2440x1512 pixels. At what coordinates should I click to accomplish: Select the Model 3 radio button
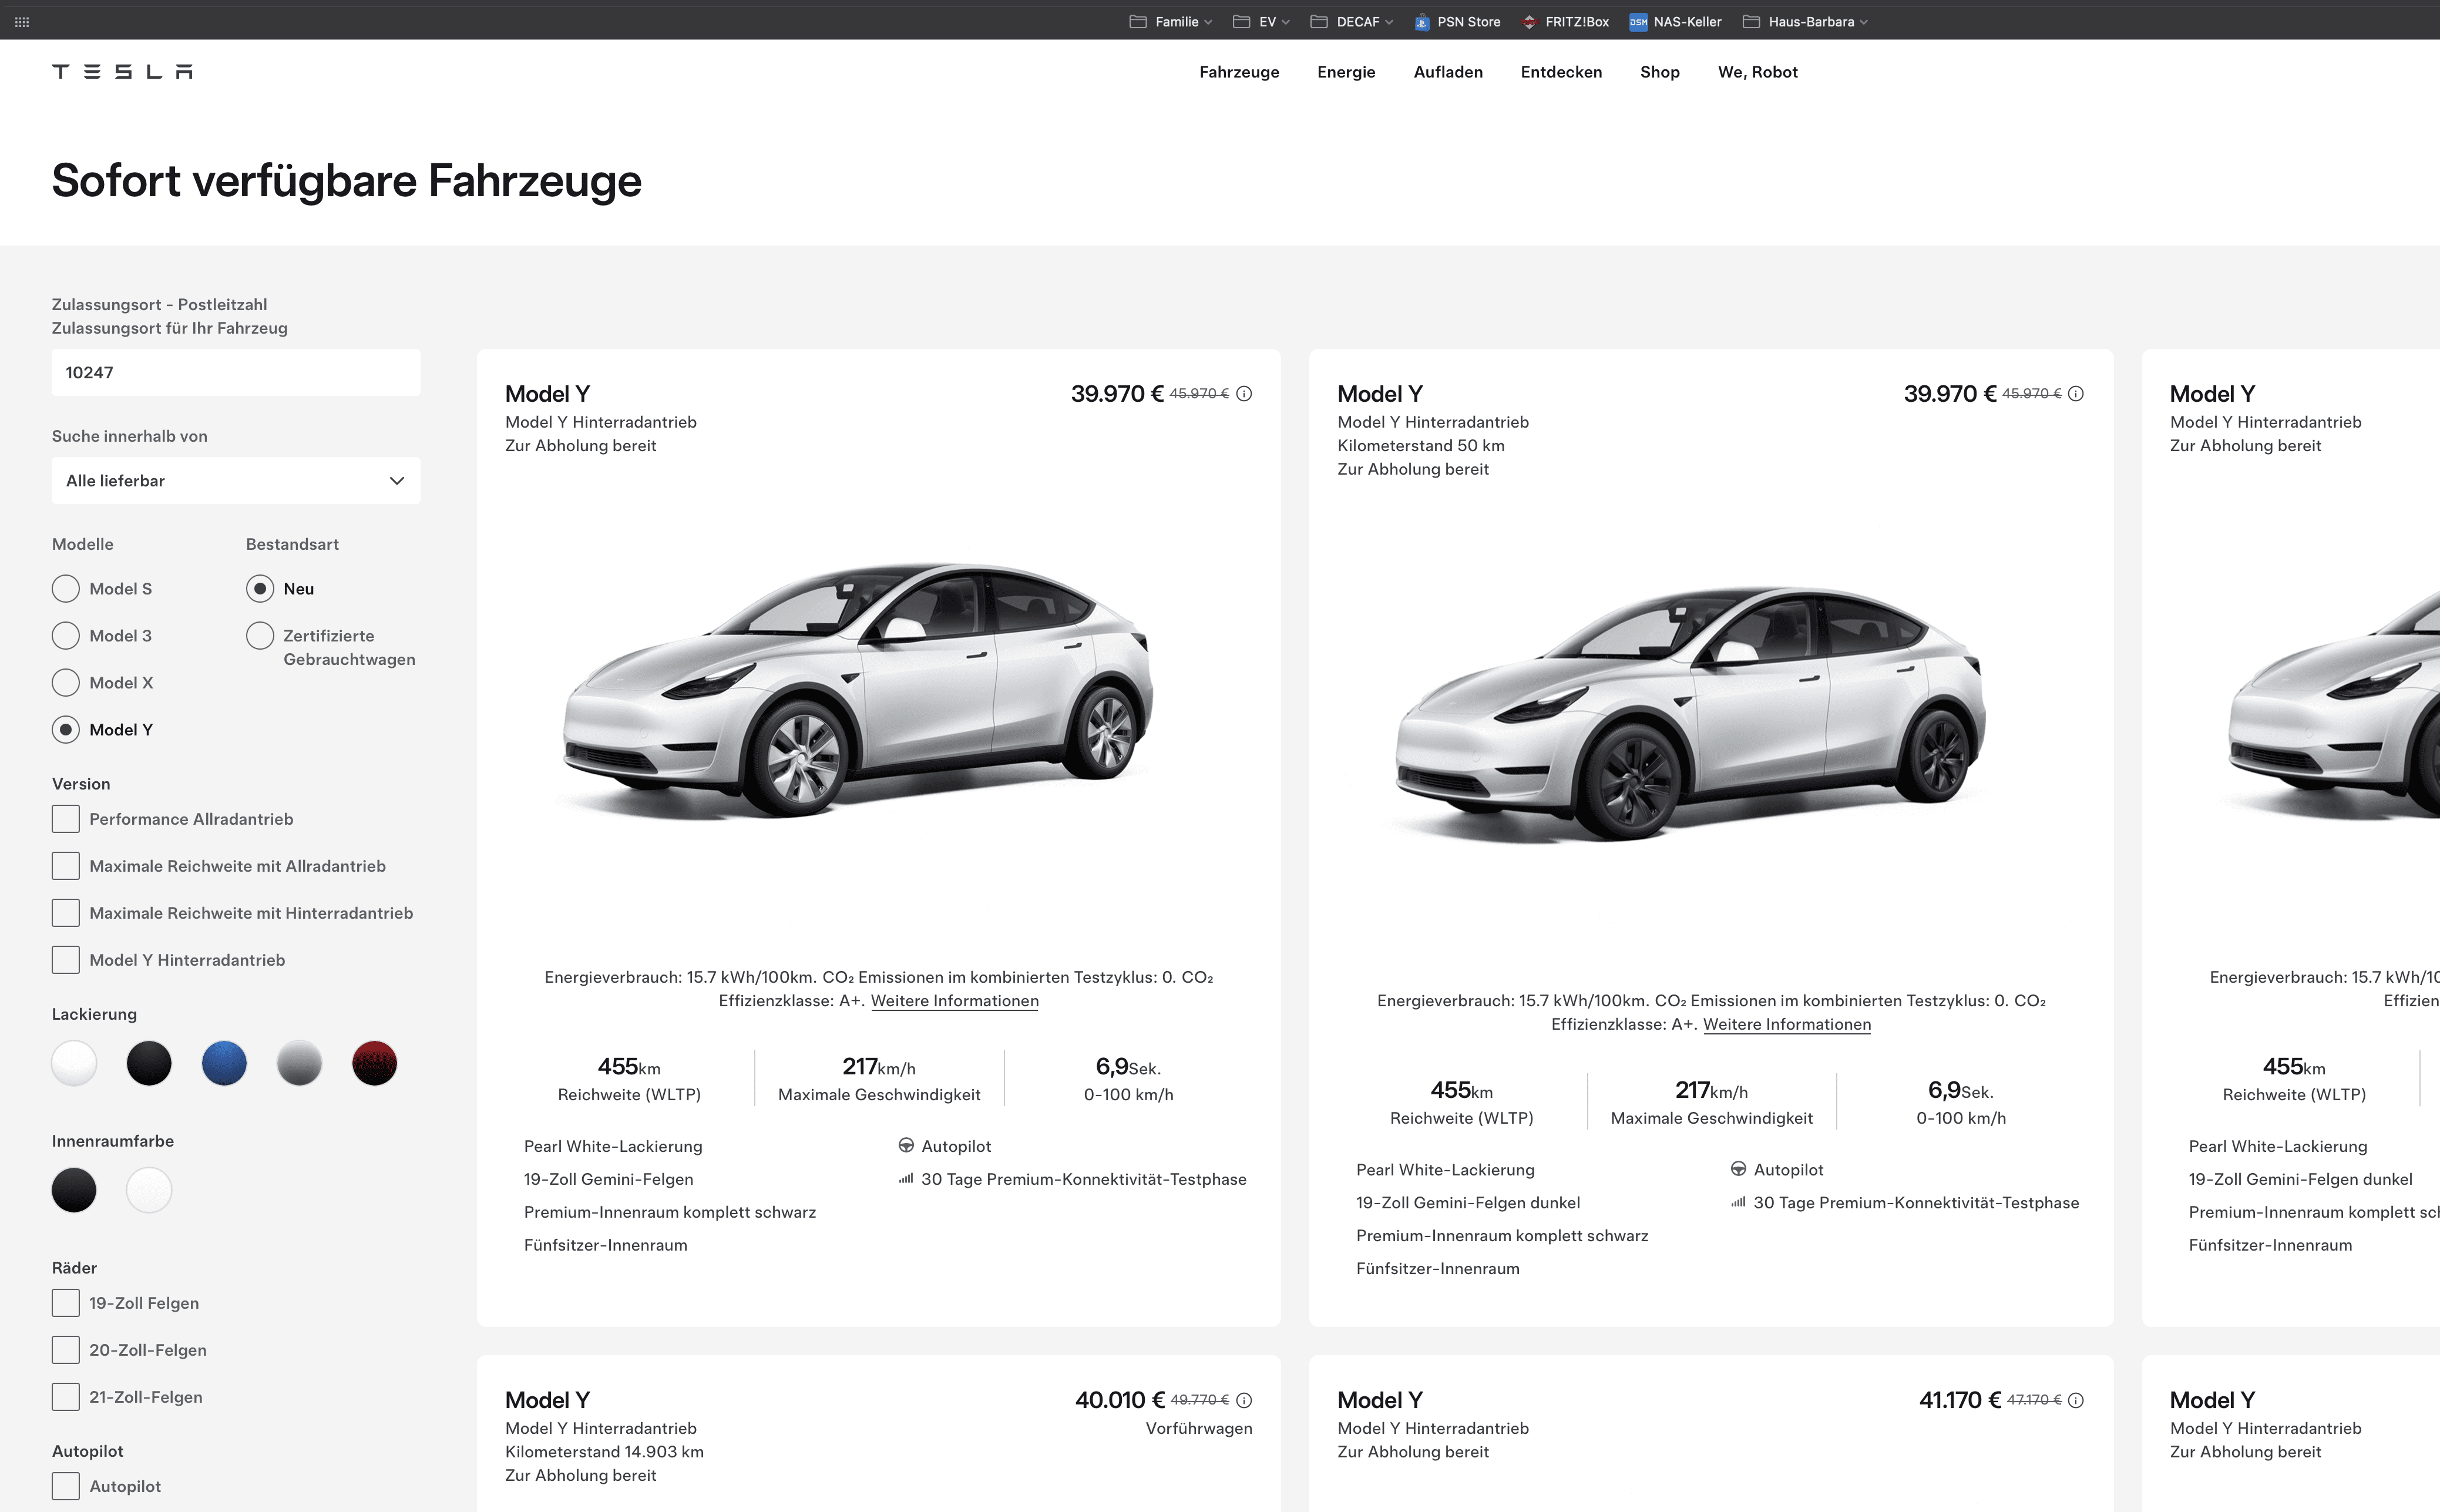(x=66, y=635)
